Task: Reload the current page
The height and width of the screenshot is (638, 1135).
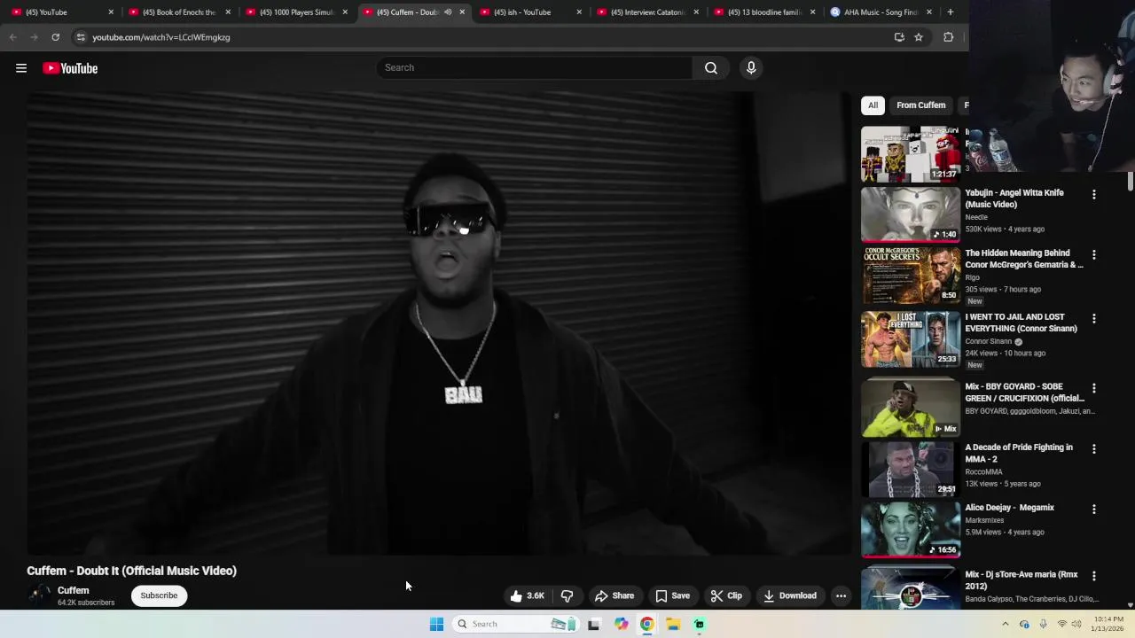Action: point(55,37)
